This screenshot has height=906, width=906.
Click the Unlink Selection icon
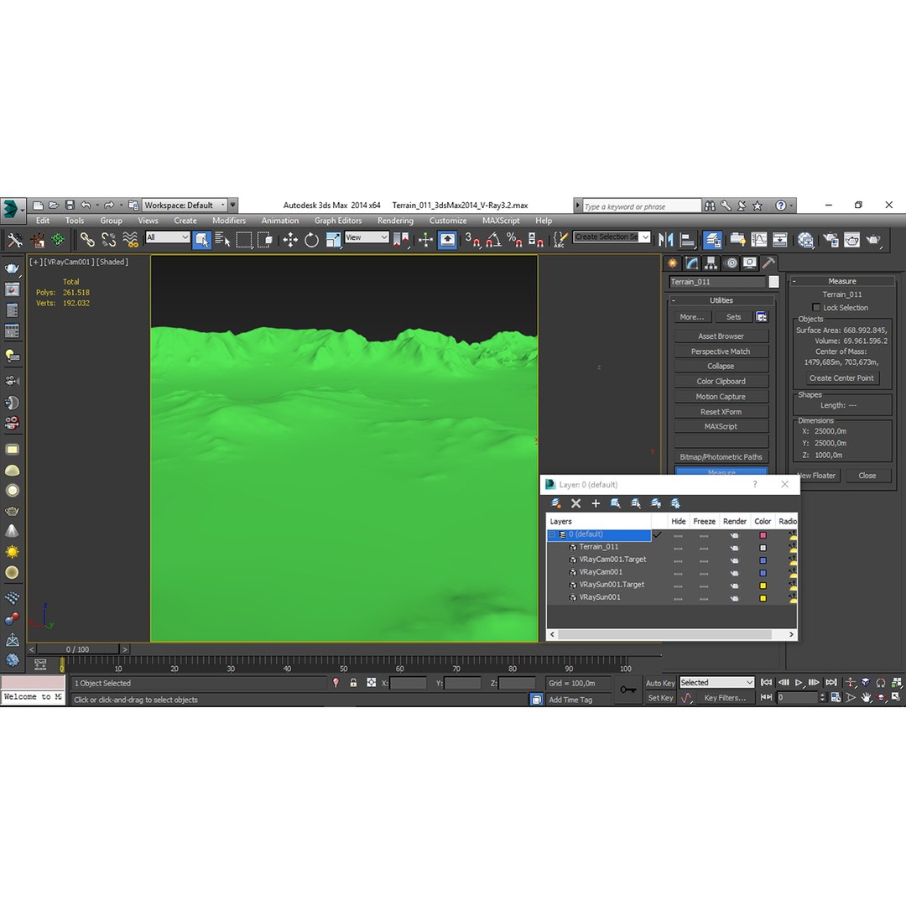108,239
